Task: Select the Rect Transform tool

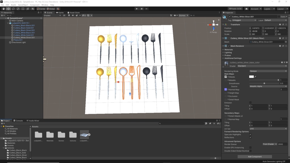Action: point(23,9)
